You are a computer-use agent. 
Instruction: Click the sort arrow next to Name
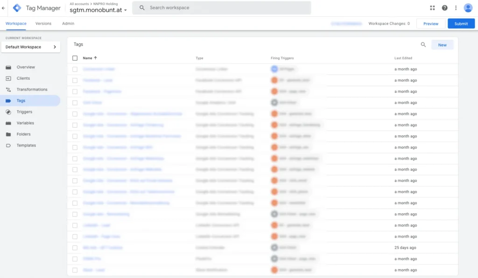(95, 58)
